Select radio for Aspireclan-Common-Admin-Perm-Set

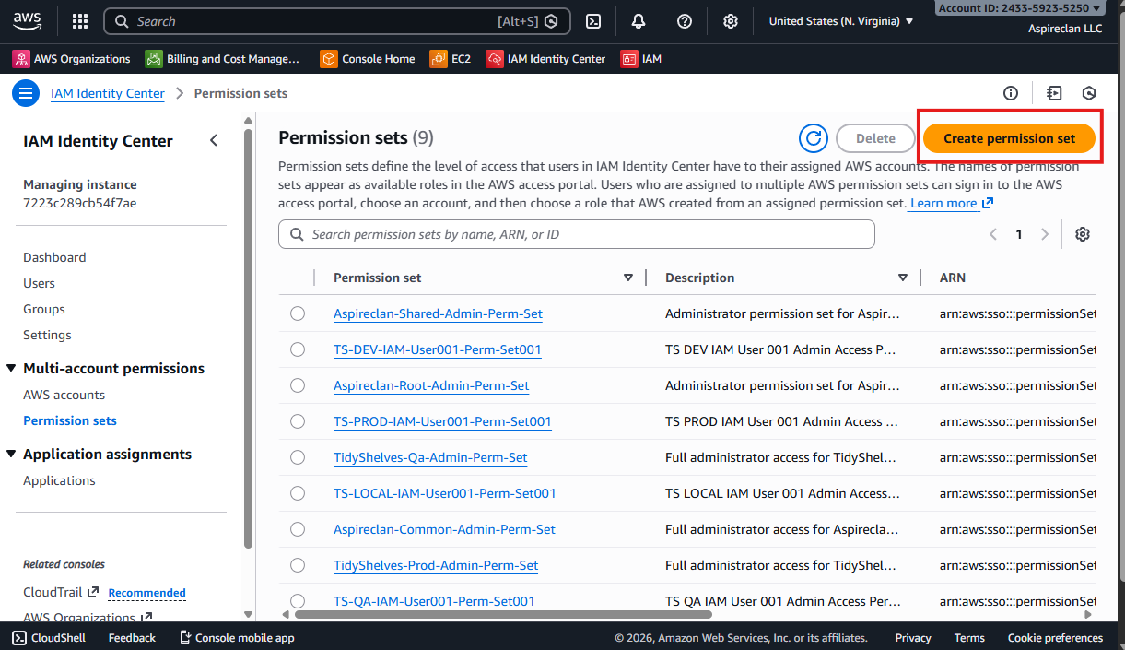[x=298, y=529]
